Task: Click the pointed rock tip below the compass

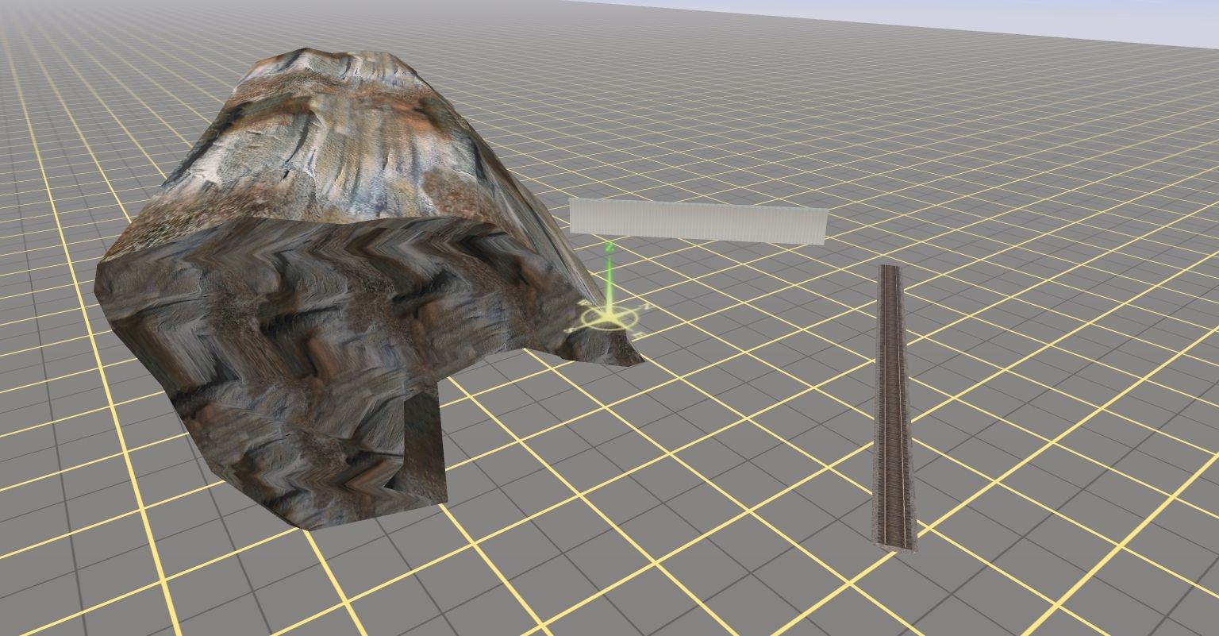Action: pos(633,359)
